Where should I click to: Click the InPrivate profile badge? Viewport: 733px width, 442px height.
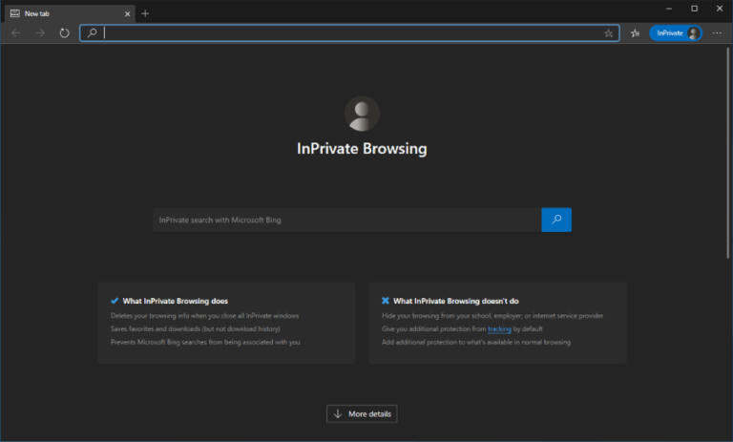(x=676, y=33)
